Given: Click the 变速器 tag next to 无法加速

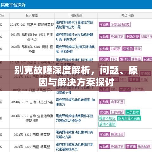Looking at the screenshot, I should [131, 147].
